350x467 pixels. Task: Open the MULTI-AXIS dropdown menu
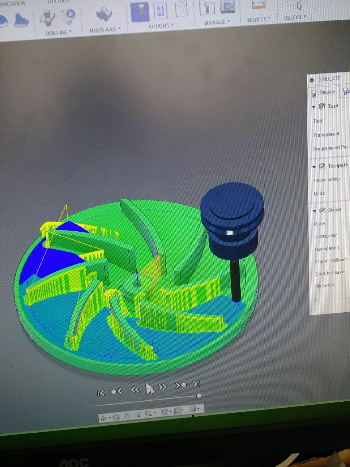[105, 30]
